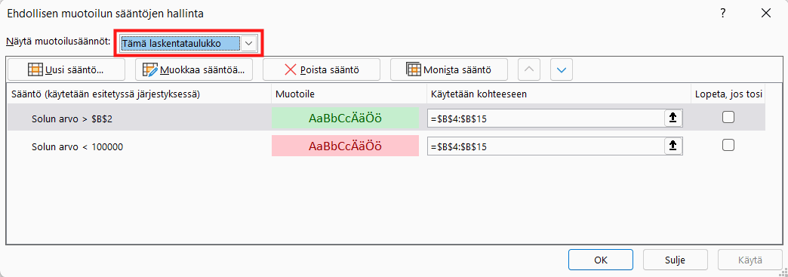
Task: Enable Lopeta, jos tosi for > $B$2 rule
Action: [728, 117]
